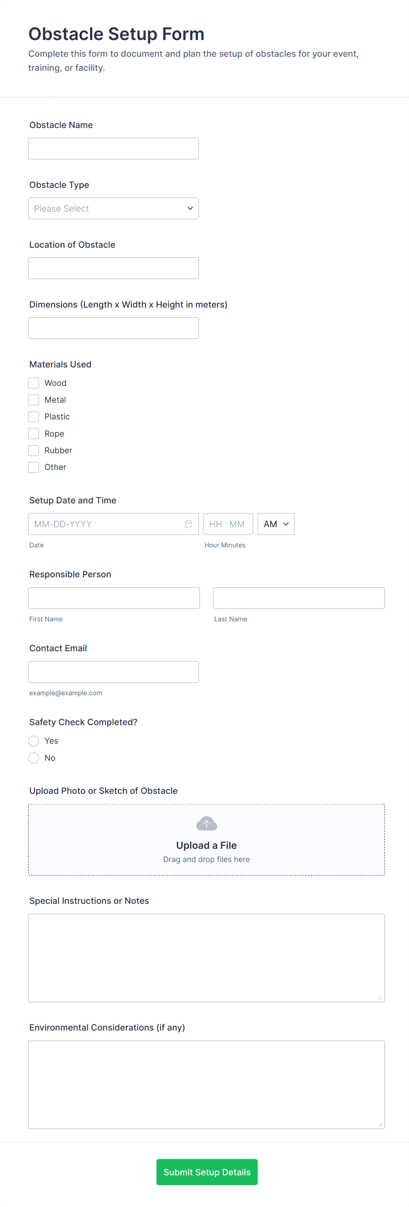Image resolution: width=409 pixels, height=1207 pixels.
Task: Focus the Location of Obstacle field
Action: click(113, 268)
